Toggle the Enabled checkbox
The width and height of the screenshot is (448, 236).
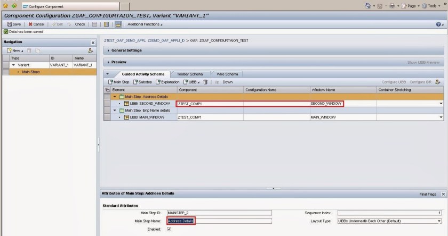[169, 229]
